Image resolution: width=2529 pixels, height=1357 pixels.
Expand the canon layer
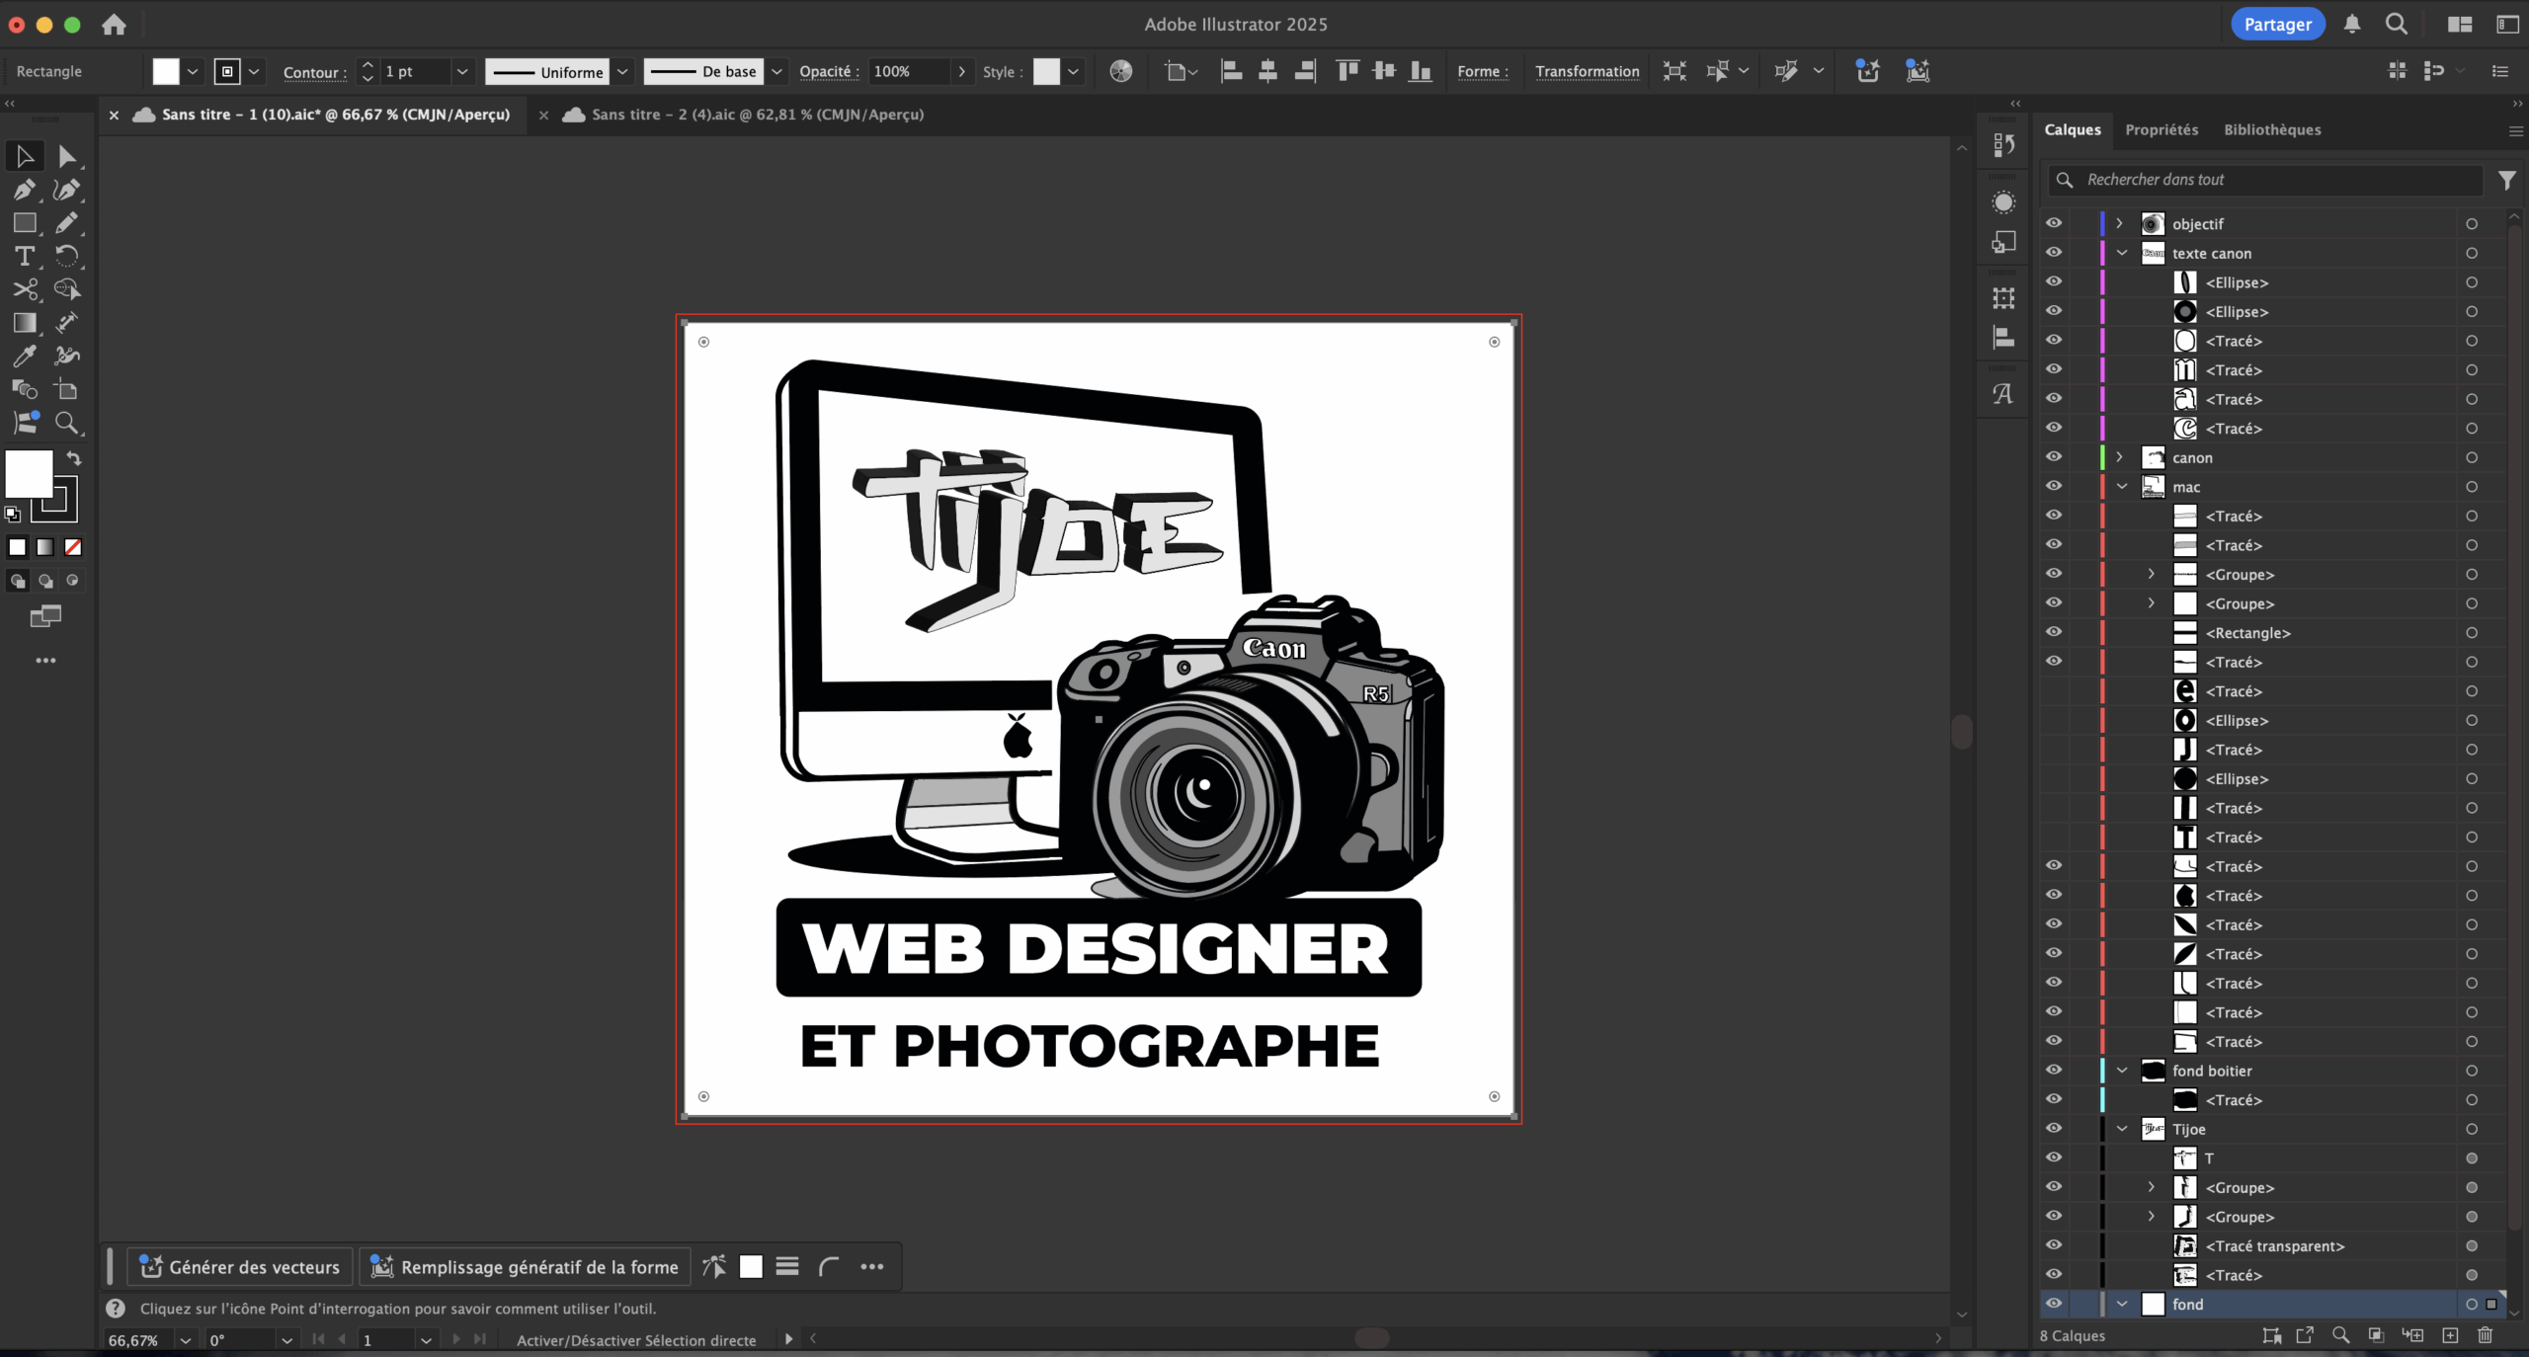(x=2120, y=457)
